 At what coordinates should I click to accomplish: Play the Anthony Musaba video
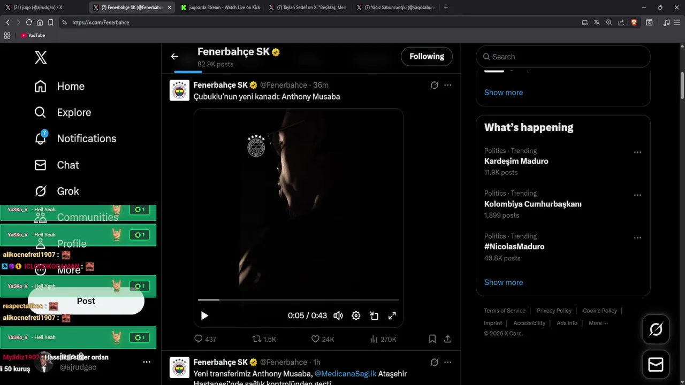click(x=204, y=315)
